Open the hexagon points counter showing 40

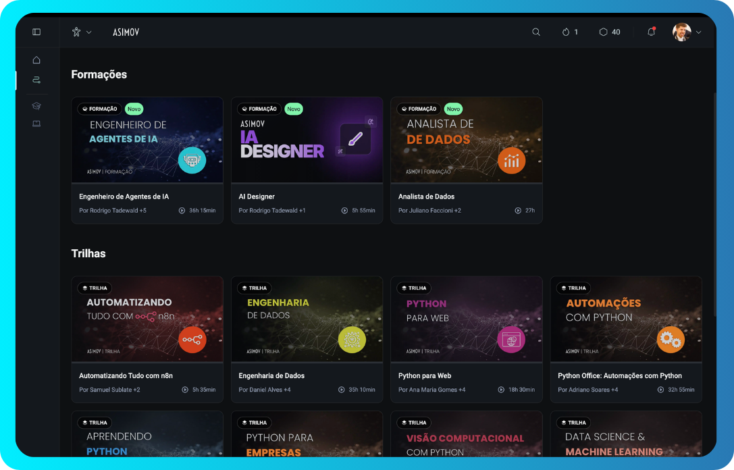tap(609, 32)
